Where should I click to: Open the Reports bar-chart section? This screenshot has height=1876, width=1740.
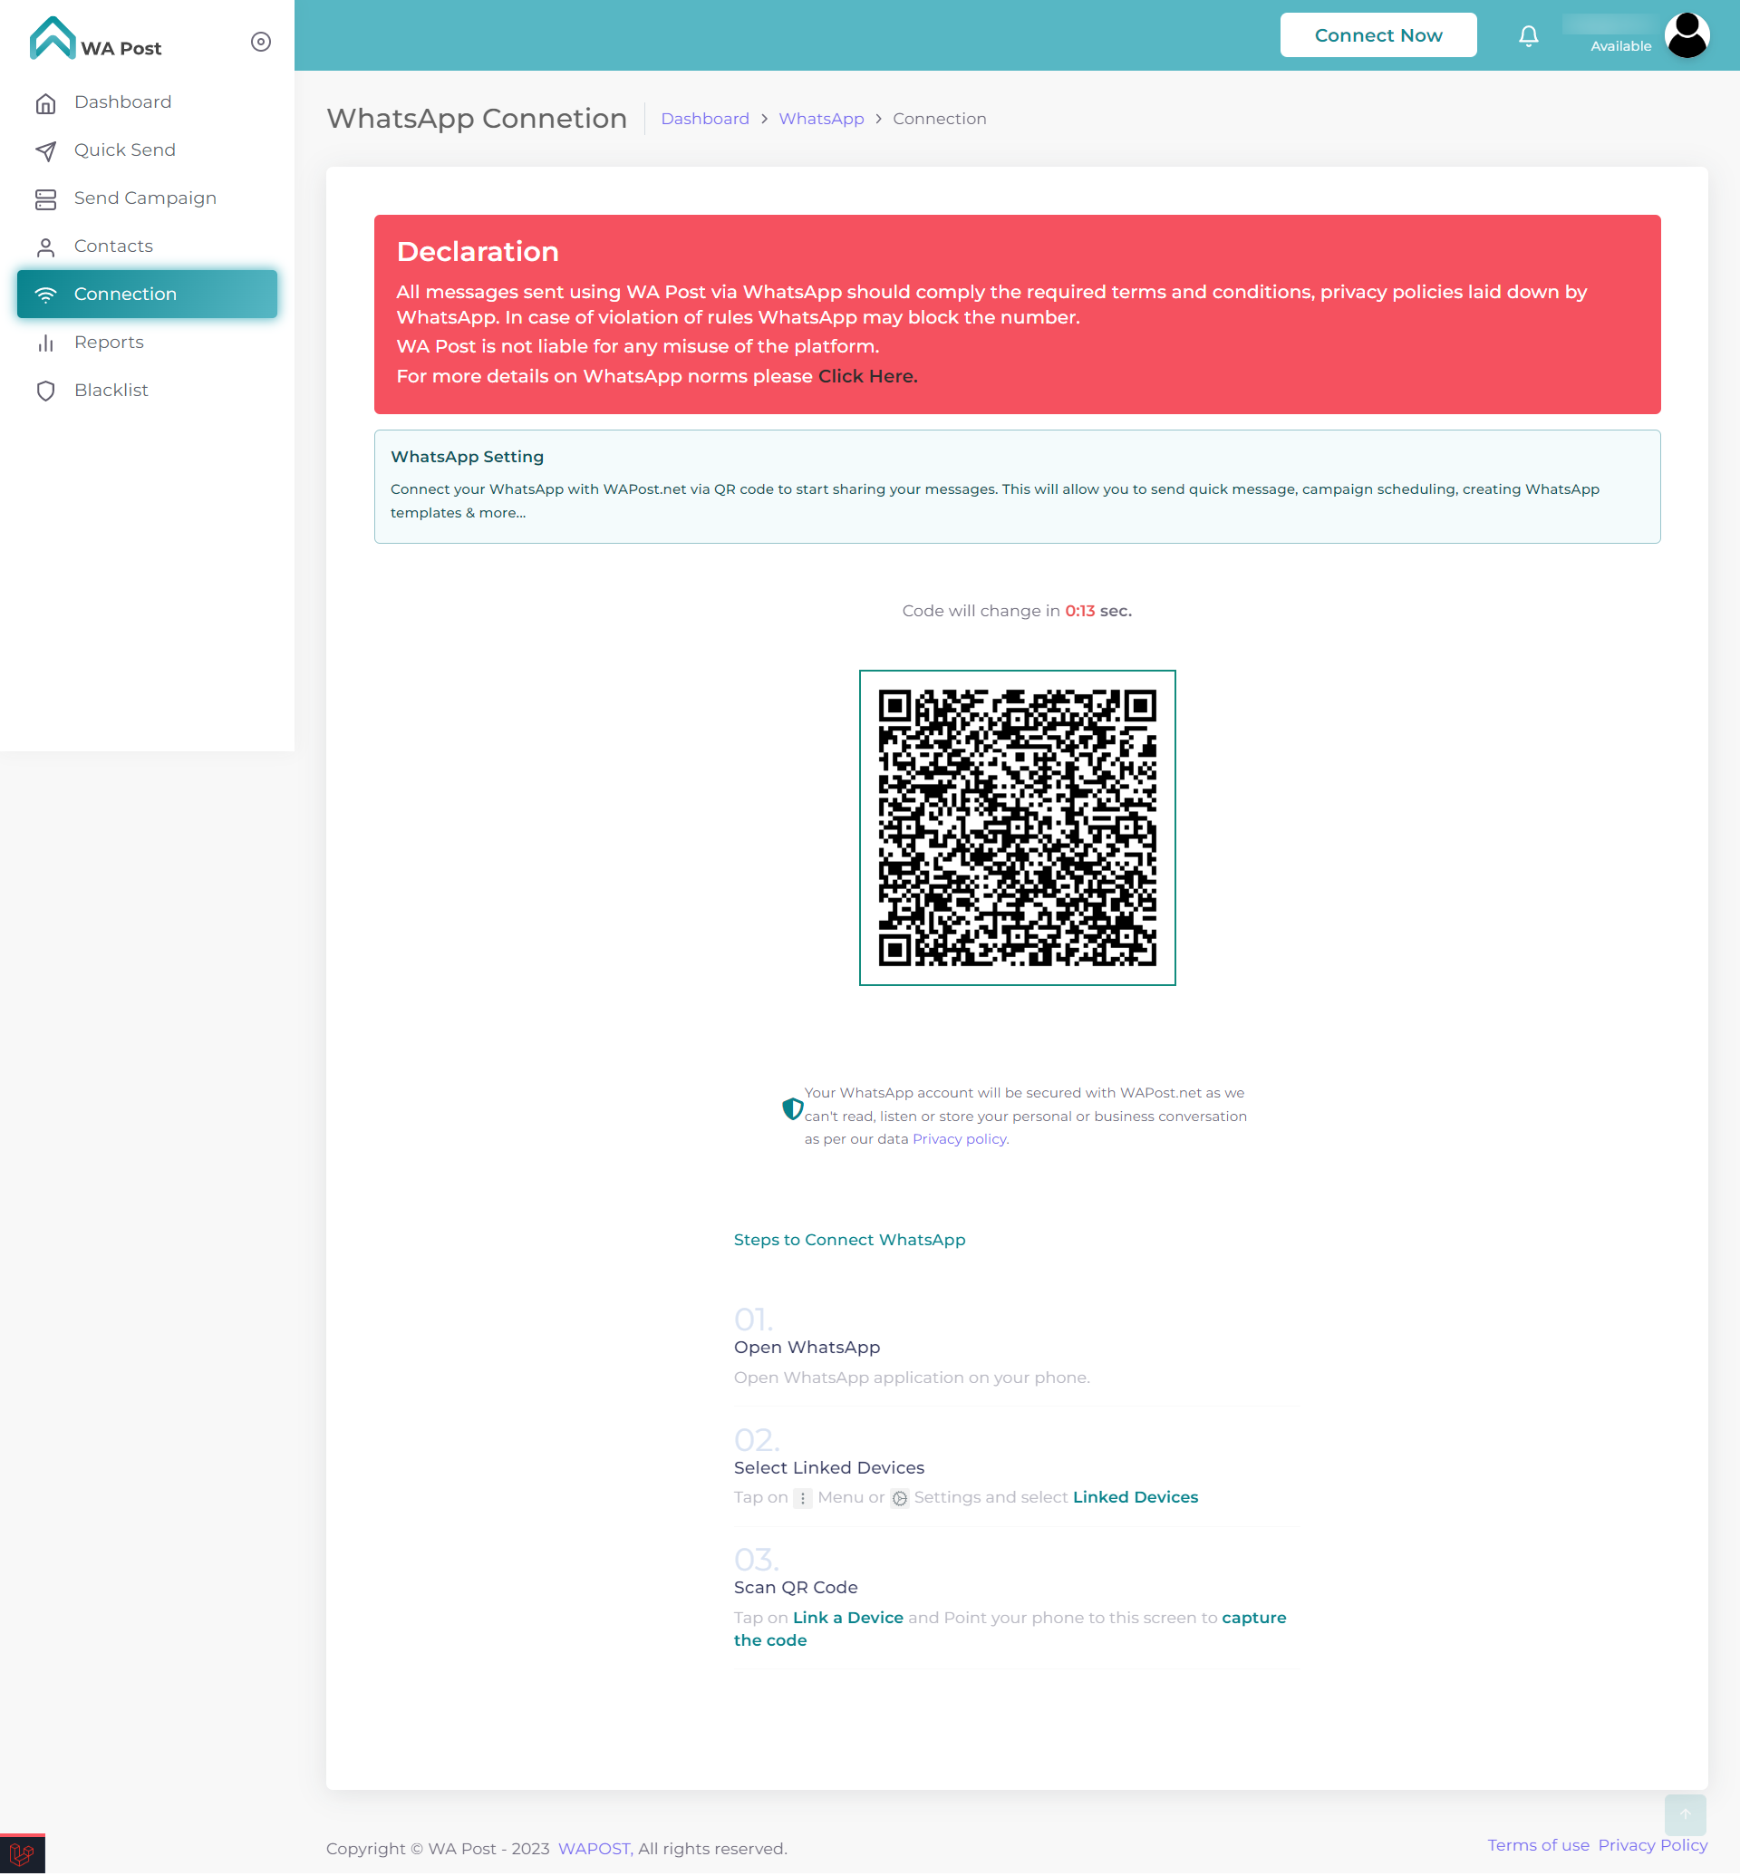pos(108,342)
